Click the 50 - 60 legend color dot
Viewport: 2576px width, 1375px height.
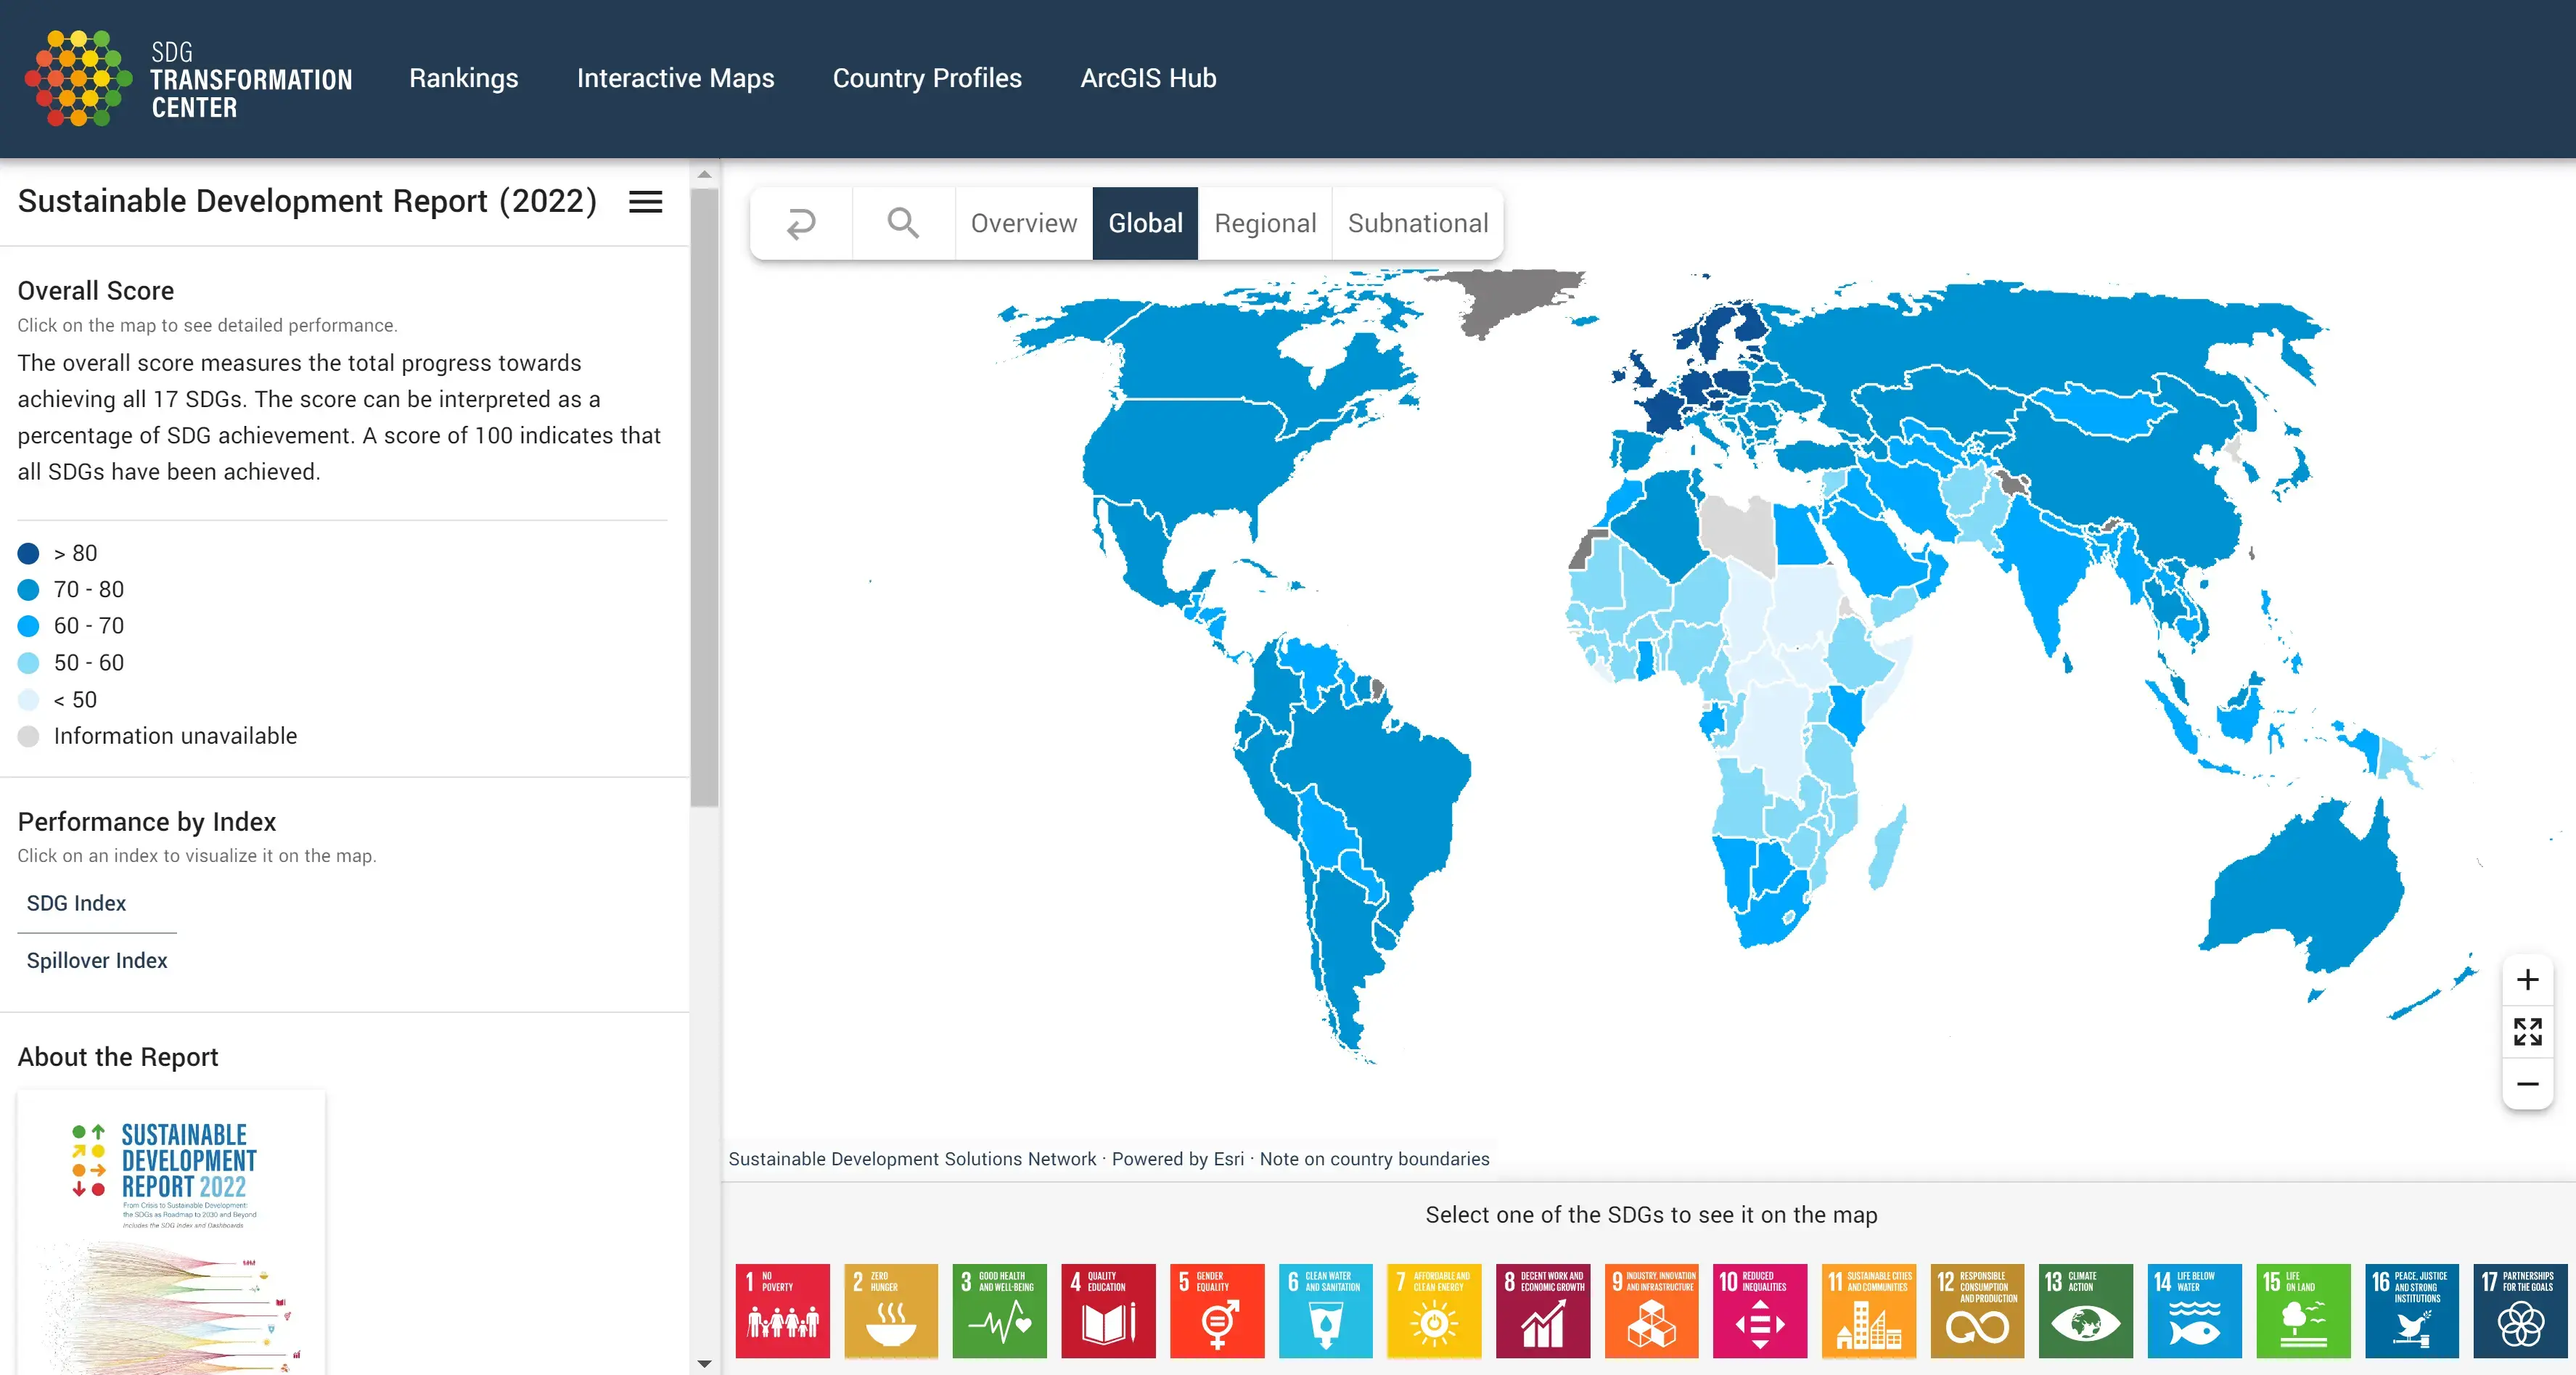pyautogui.click(x=29, y=663)
